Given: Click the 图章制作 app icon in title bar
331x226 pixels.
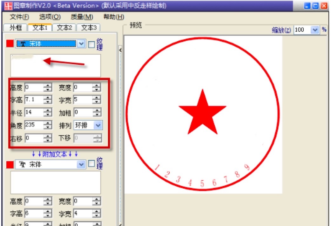Looking at the screenshot, I should coord(8,6).
